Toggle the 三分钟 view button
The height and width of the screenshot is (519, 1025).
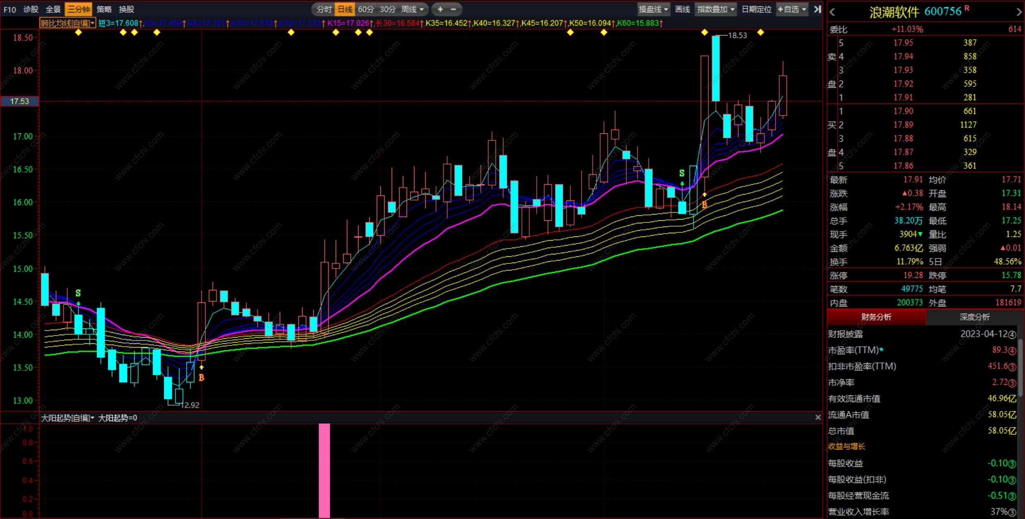[79, 9]
